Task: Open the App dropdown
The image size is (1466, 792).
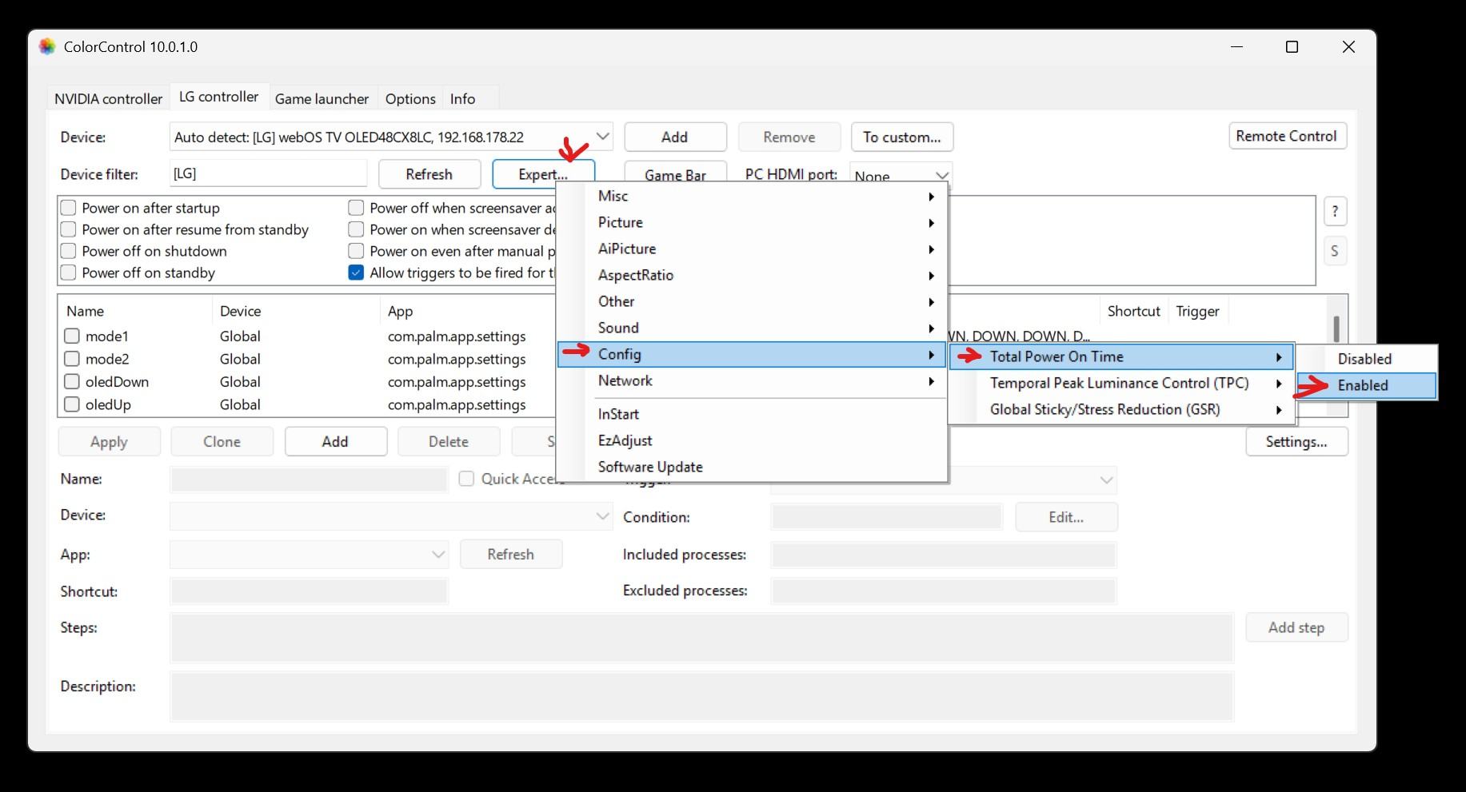Action: (x=309, y=554)
